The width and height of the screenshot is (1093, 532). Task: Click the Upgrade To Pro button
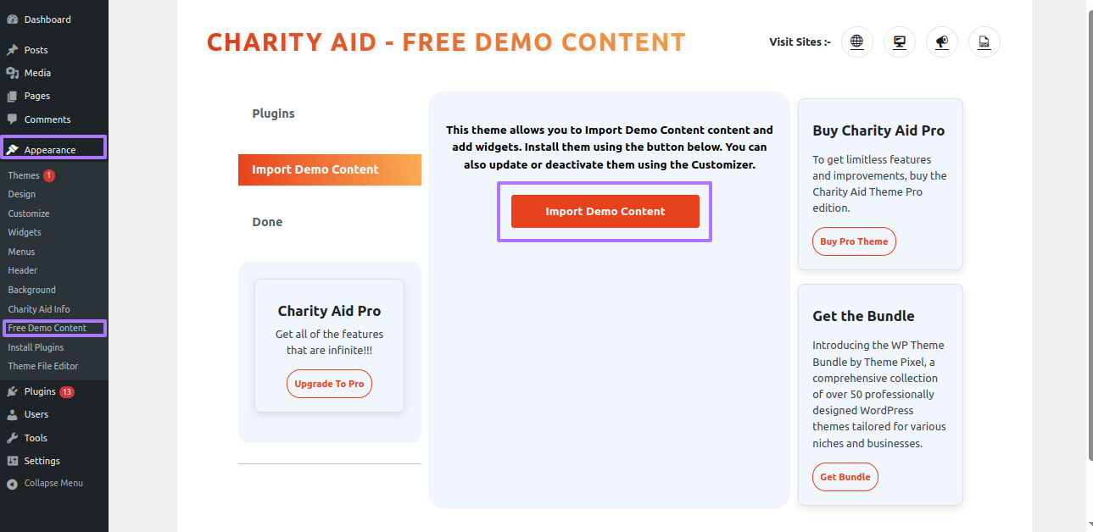(x=329, y=384)
